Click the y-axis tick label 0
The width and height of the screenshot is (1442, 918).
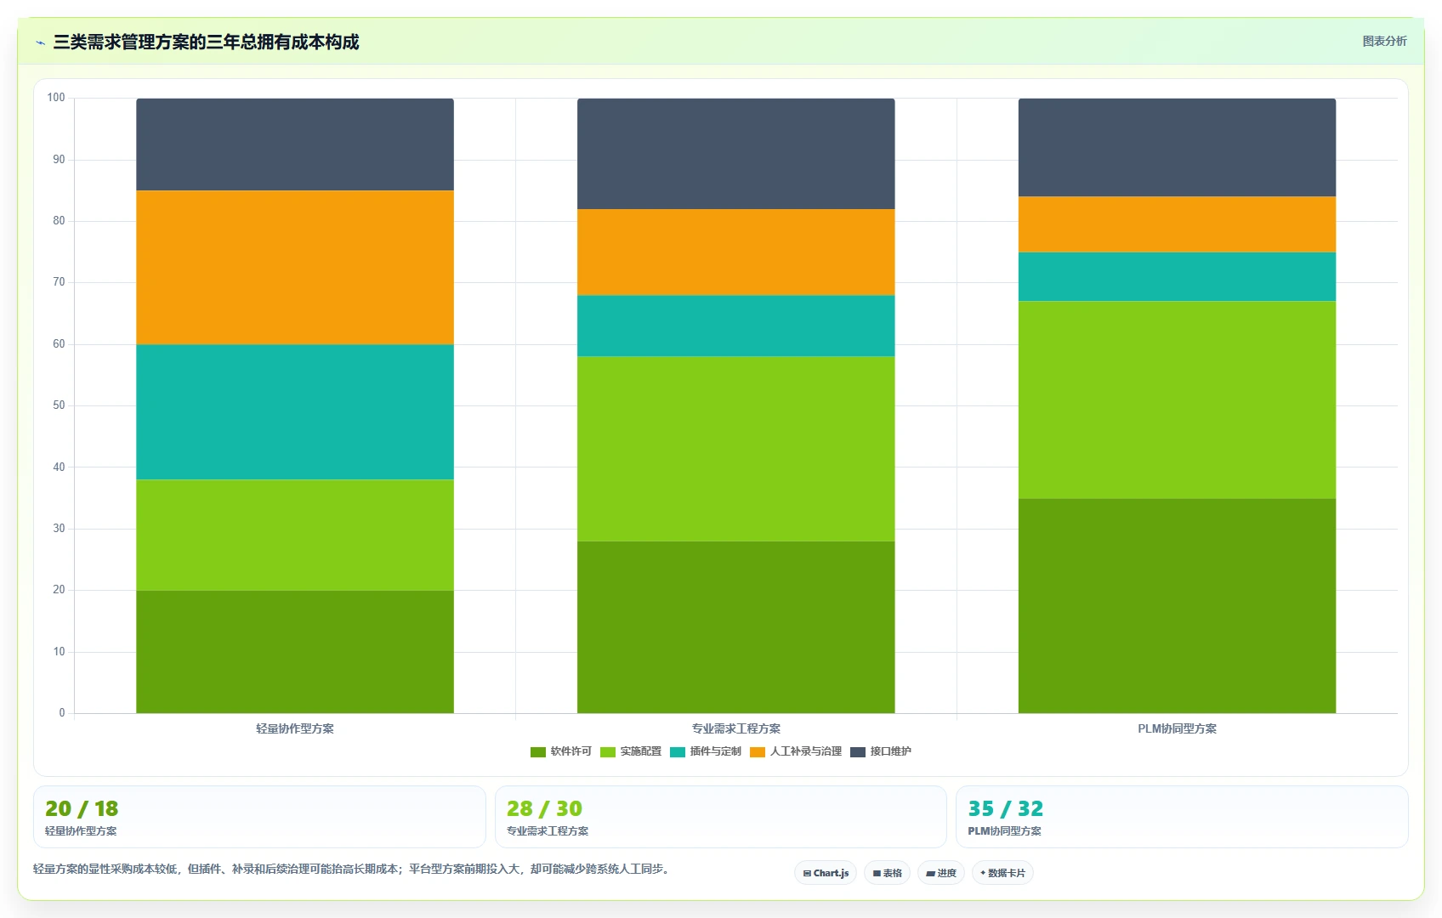point(62,713)
